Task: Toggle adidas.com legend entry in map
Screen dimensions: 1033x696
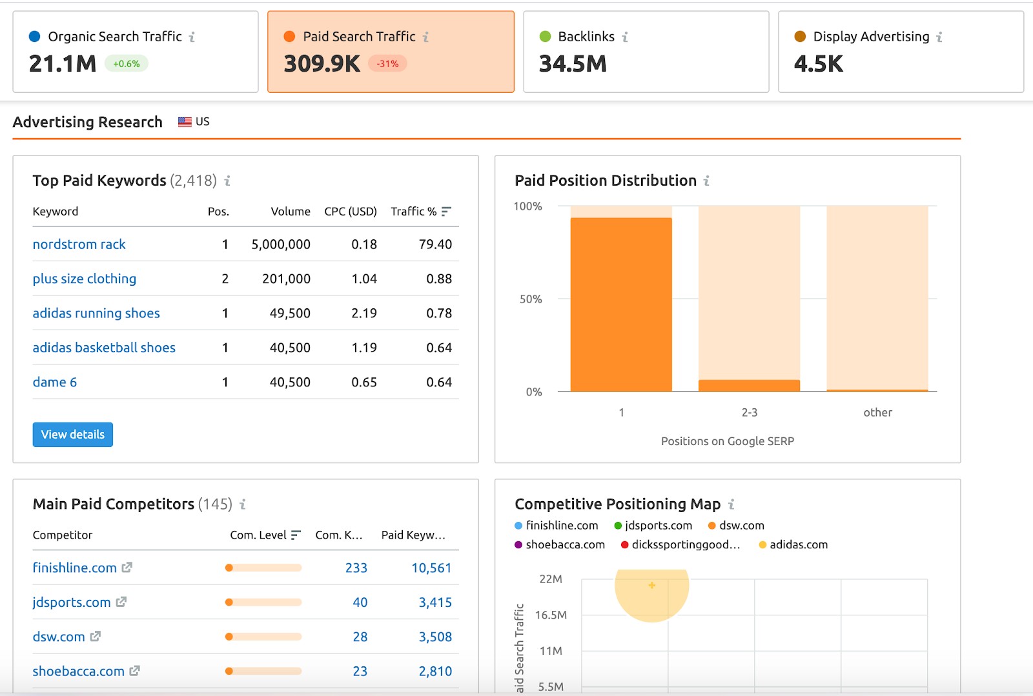Action: [x=793, y=545]
